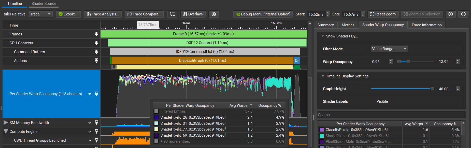Screen dimensions: 471x148
Task: Toggle Shader Labels Visible setting
Action: point(382,101)
